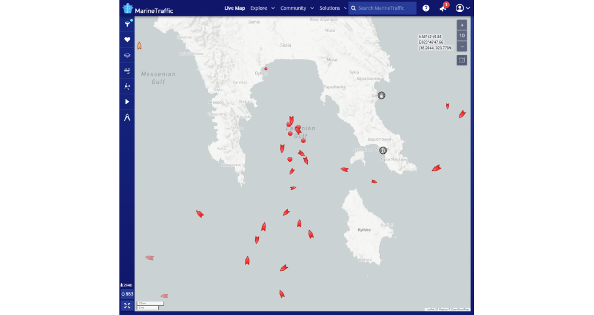Click the Messenian Gulf label
The width and height of the screenshot is (594, 315).
coord(158,78)
